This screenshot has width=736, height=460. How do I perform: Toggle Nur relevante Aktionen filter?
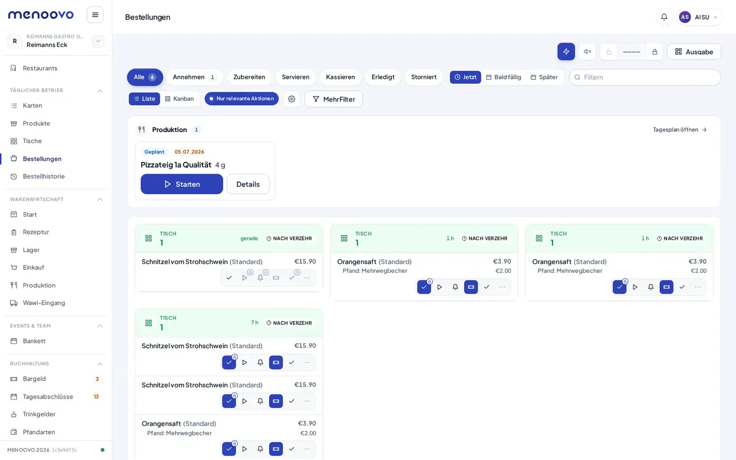(242, 99)
